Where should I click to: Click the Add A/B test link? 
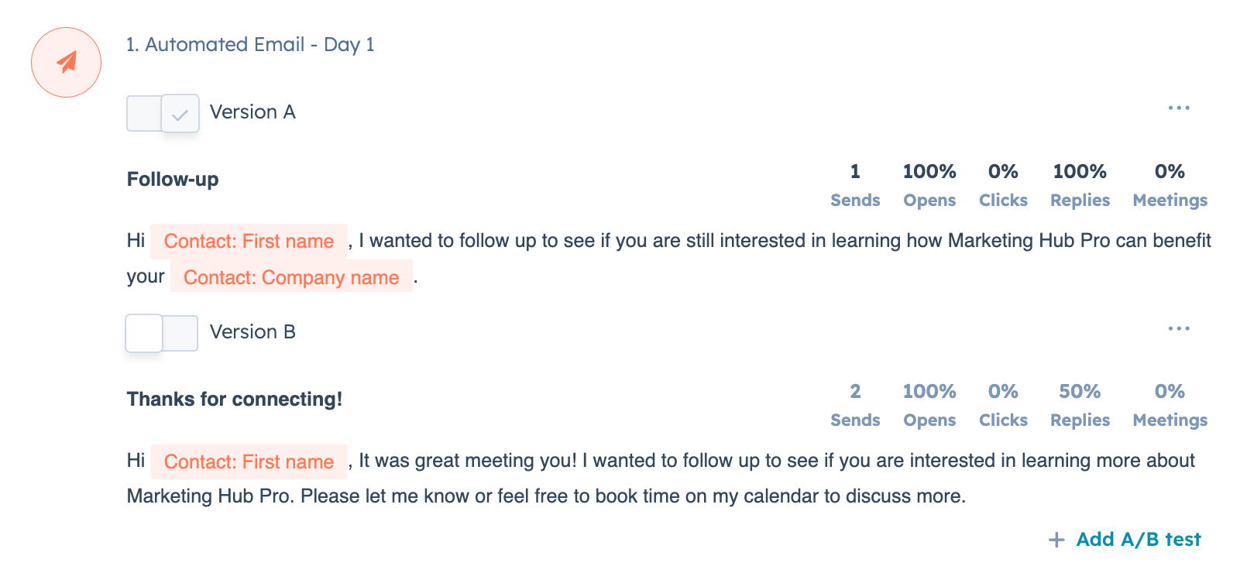[1139, 540]
